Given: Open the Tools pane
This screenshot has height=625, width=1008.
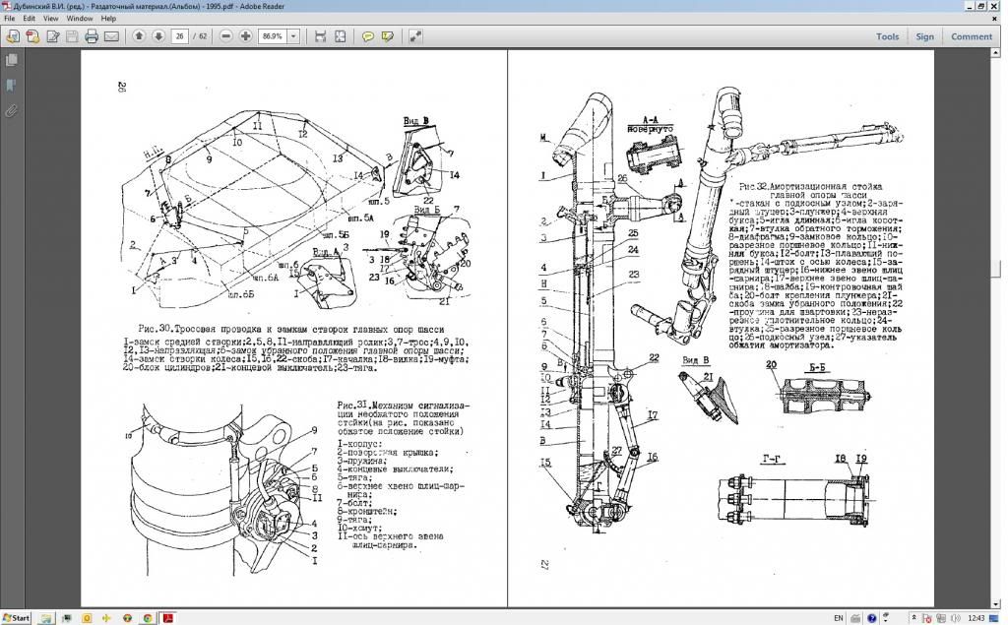Looking at the screenshot, I should point(887,36).
